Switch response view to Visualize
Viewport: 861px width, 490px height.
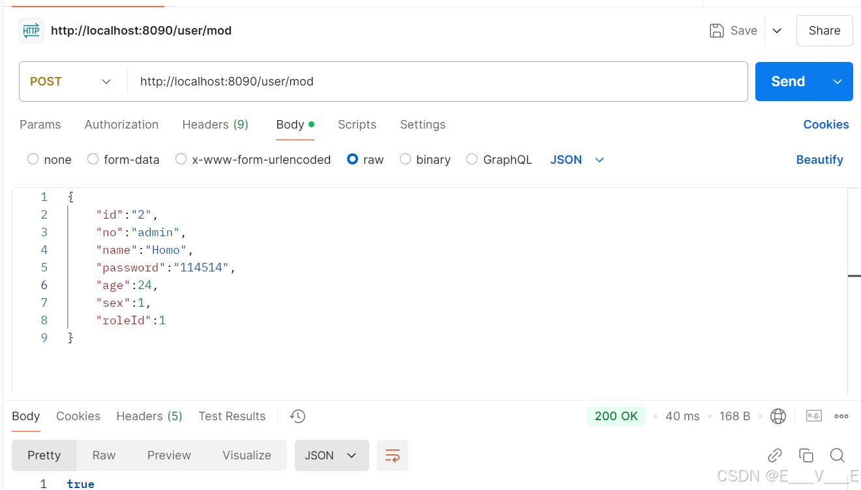(x=247, y=455)
